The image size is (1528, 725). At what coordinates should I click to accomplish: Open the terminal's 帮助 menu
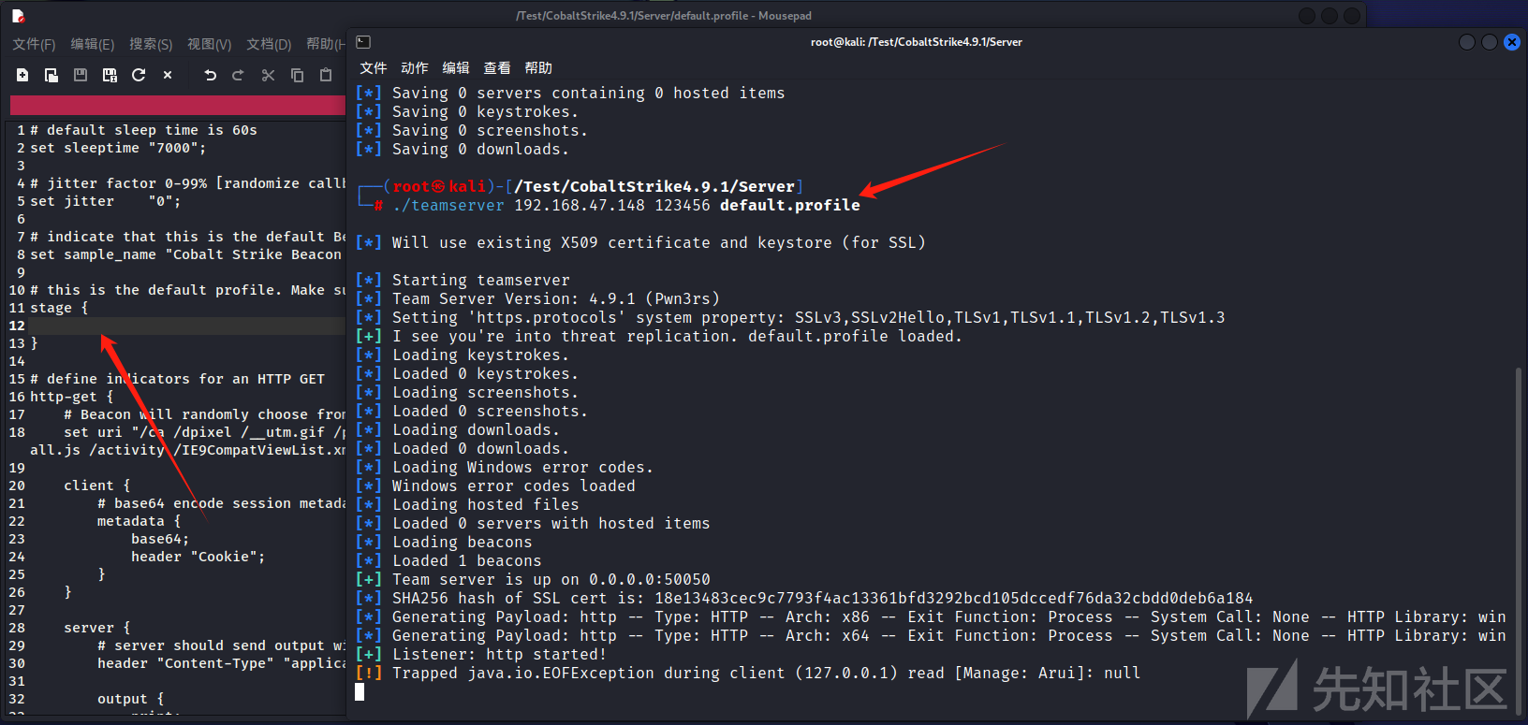[538, 68]
